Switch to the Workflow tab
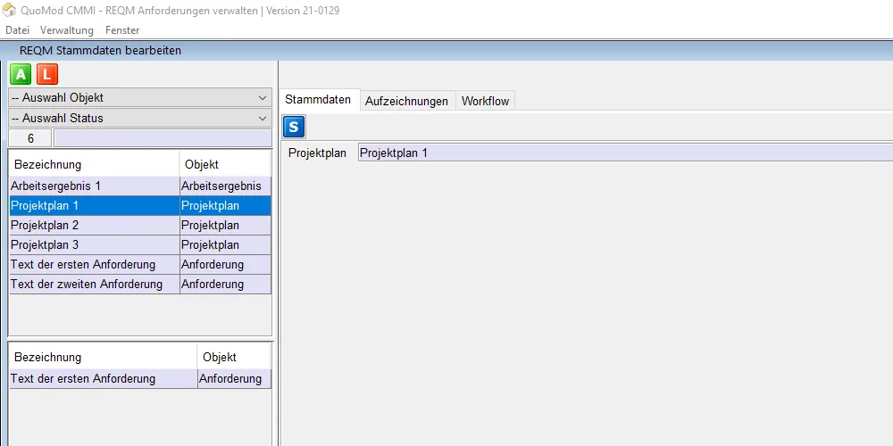The image size is (893, 446). (x=485, y=101)
